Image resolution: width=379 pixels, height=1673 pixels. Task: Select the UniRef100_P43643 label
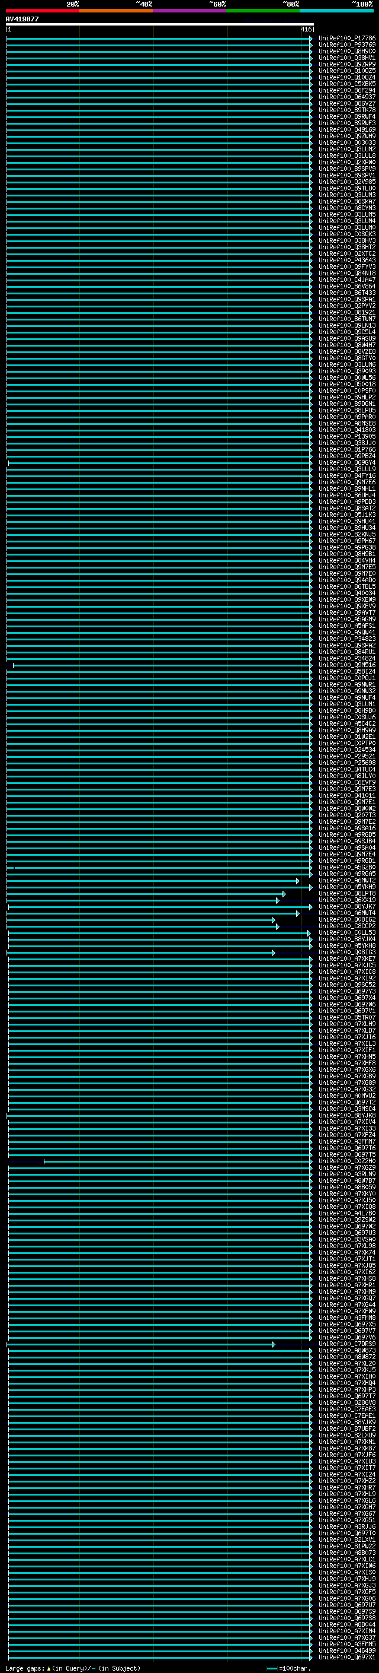pos(347,261)
